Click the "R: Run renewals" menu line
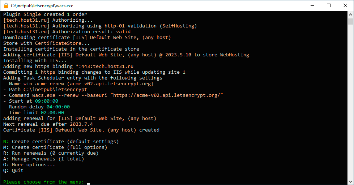 (51, 153)
